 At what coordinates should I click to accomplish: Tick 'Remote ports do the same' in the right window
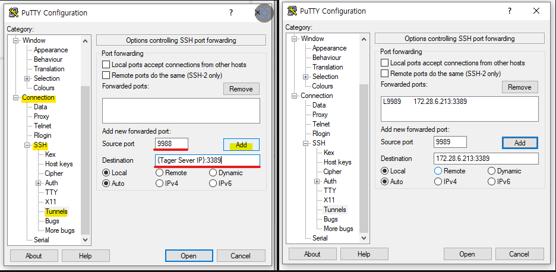point(385,74)
